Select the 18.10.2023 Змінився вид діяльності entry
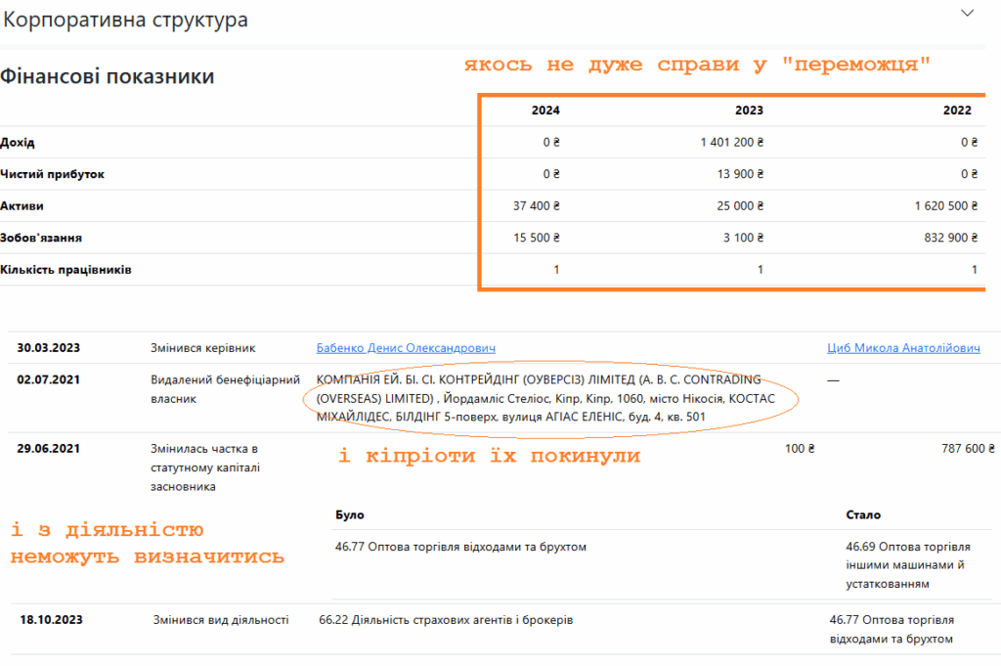Screen dimensions: 1001x666 point(220,620)
